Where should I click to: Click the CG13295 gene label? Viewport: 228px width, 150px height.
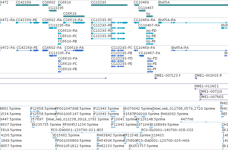[x=56, y=8]
